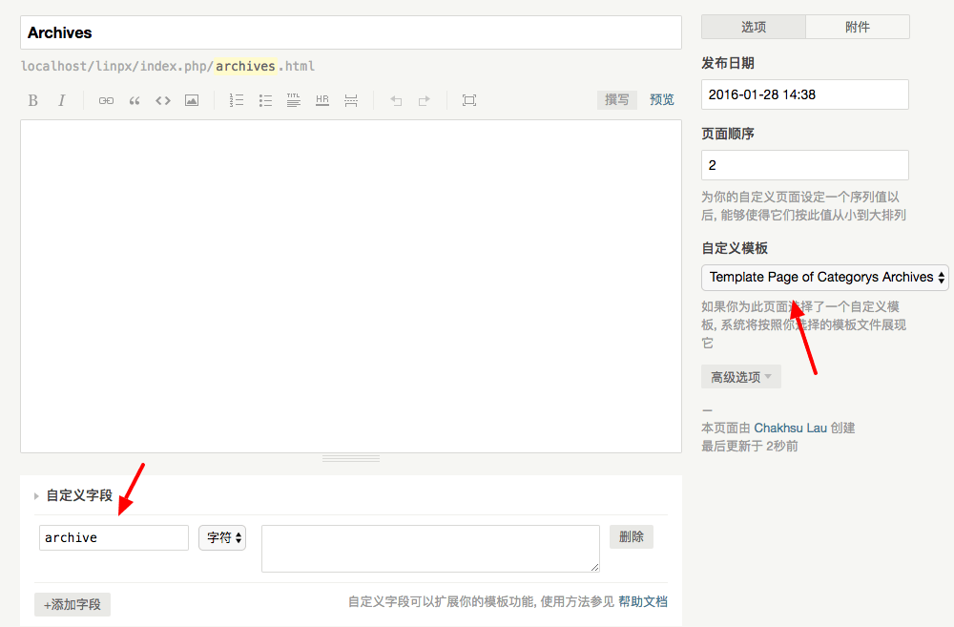Toggle bold text formatting

pos(32,100)
